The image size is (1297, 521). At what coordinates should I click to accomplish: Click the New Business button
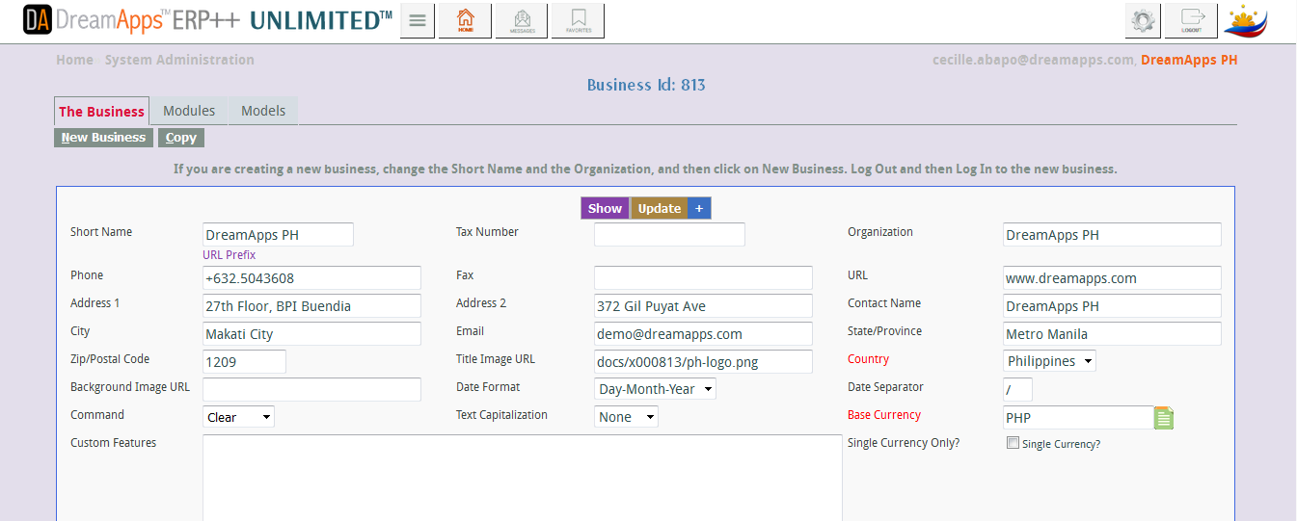(103, 138)
